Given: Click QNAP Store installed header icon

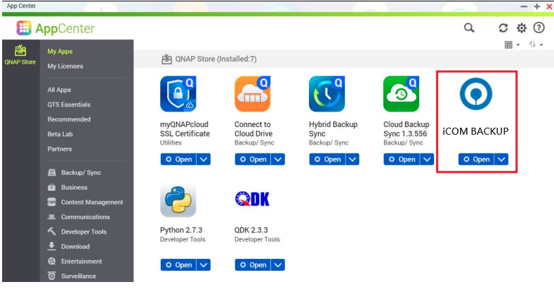Looking at the screenshot, I should click(x=167, y=60).
